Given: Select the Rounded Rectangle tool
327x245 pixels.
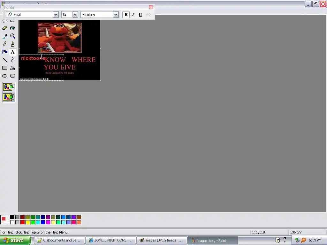Looking at the screenshot, I should tap(12, 76).
